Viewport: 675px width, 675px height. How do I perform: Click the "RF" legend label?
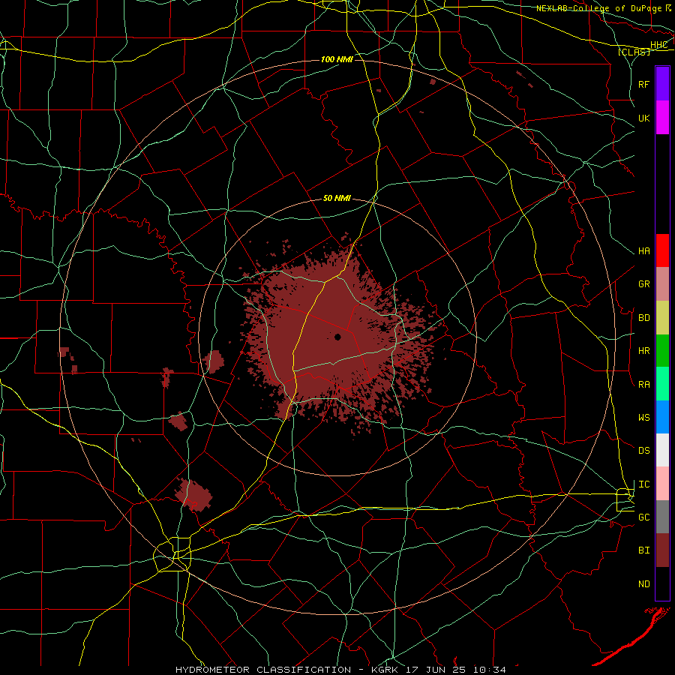point(643,84)
